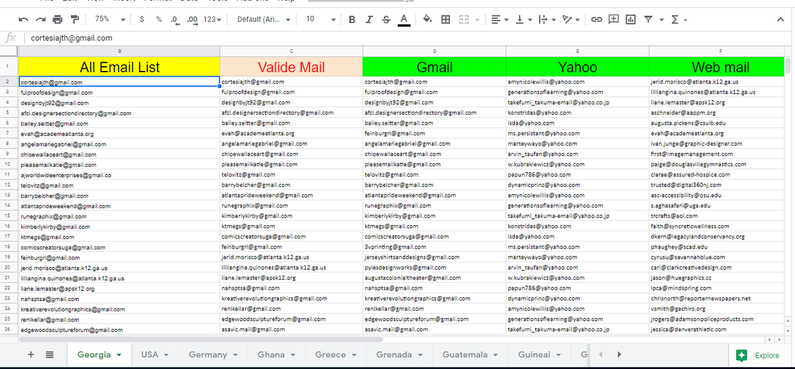Image resolution: width=795 pixels, height=369 pixels.
Task: Toggle bold formatting
Action: 352,19
